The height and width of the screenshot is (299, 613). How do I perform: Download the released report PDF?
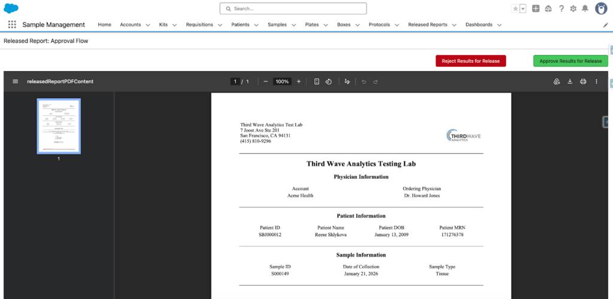click(570, 81)
